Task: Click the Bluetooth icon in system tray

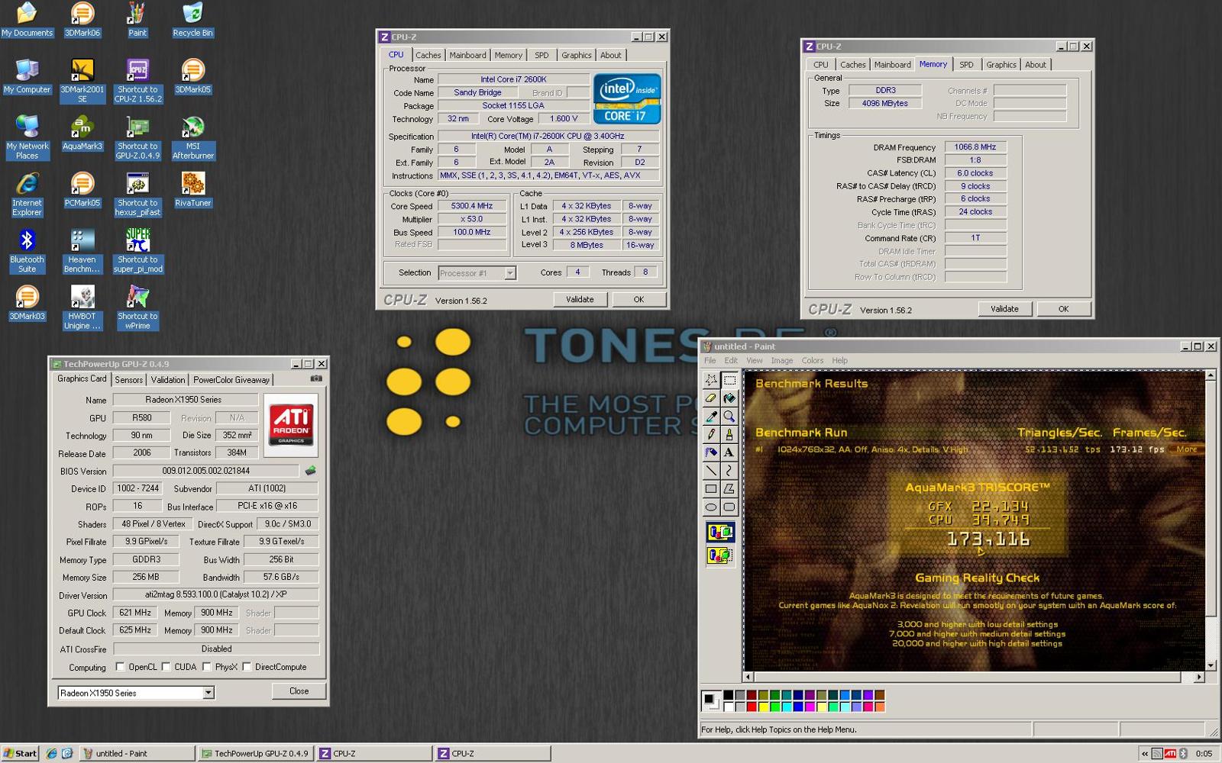Action: [1183, 753]
